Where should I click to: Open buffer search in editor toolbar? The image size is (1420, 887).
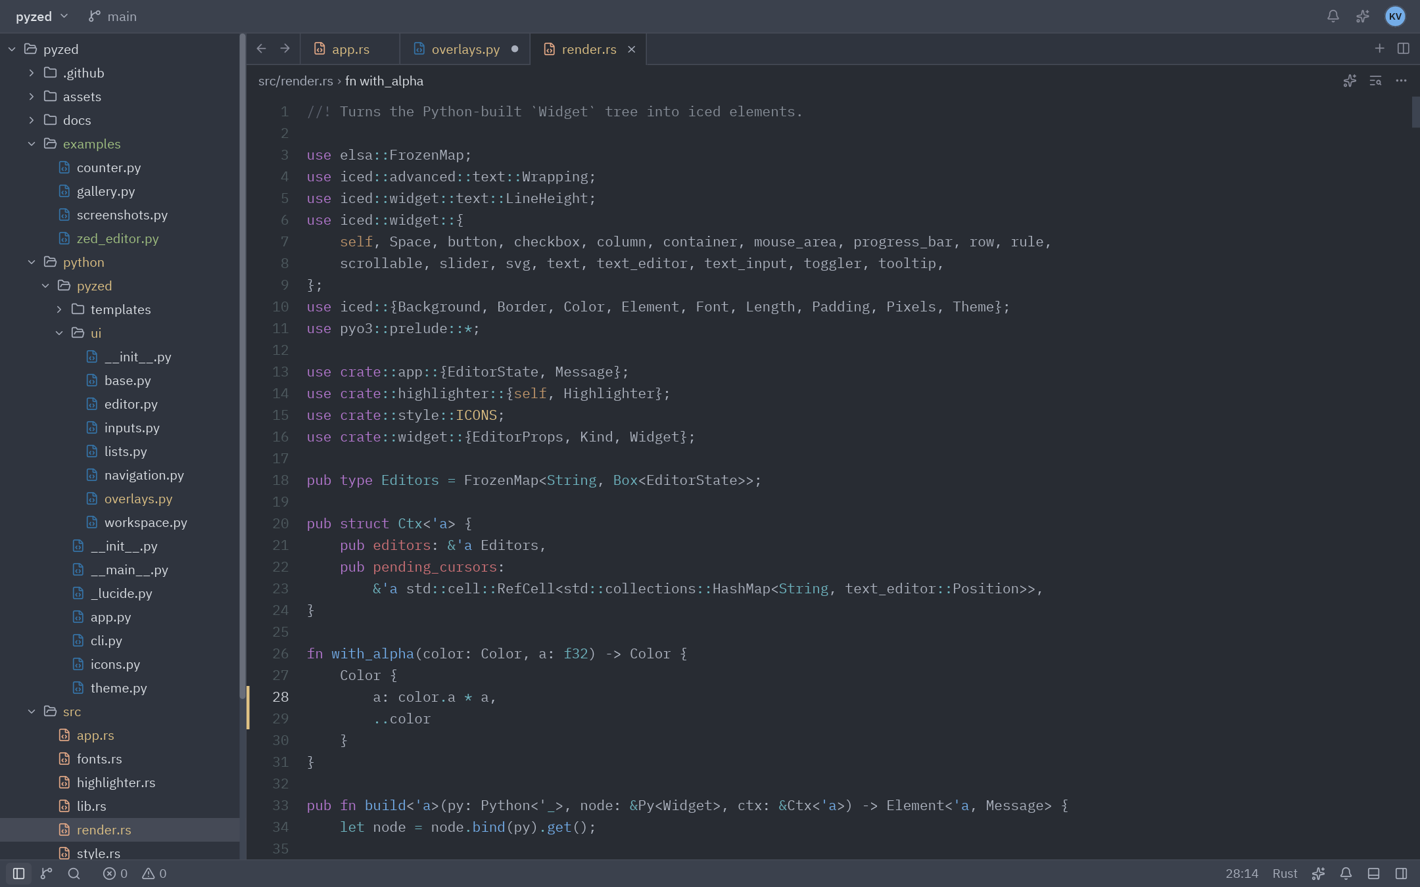pos(1375,81)
